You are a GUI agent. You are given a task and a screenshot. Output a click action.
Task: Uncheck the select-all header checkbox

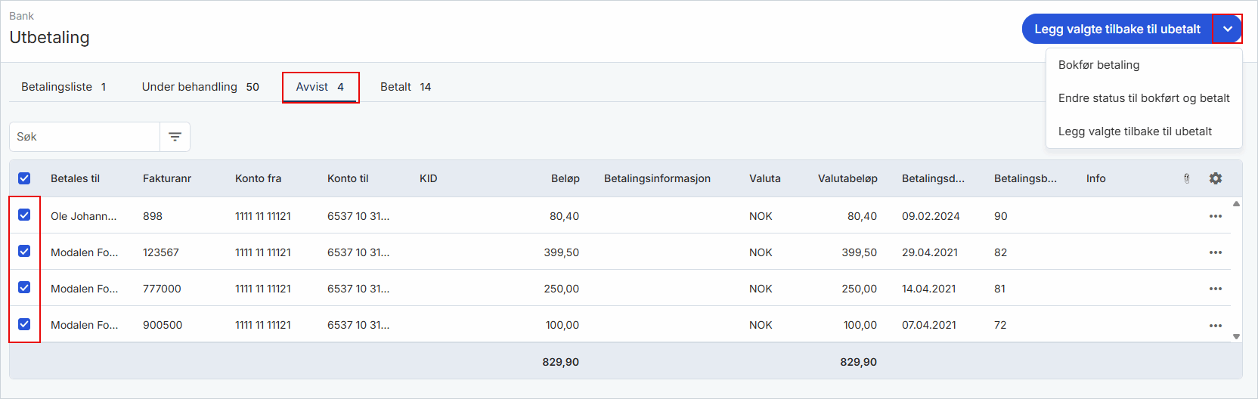point(24,178)
